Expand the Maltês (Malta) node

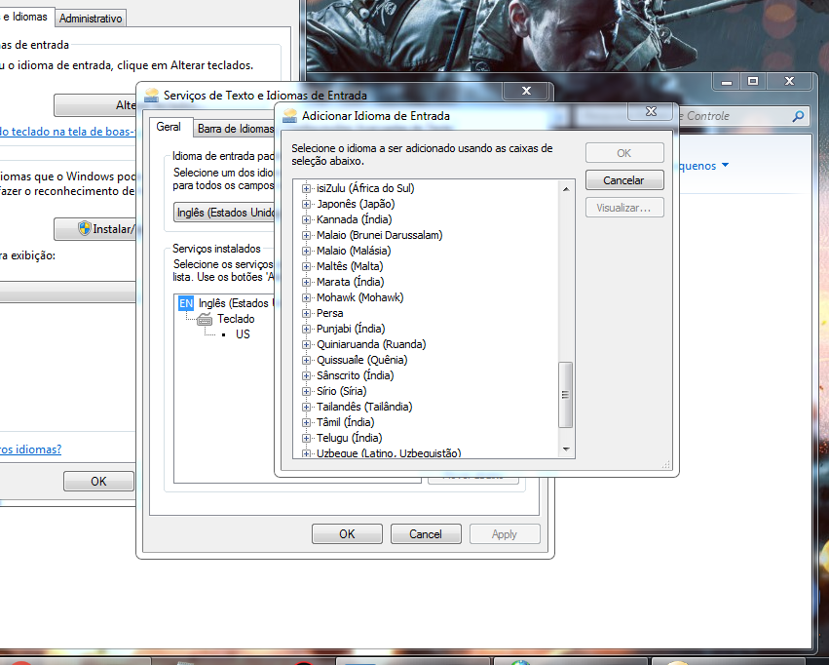coord(306,266)
